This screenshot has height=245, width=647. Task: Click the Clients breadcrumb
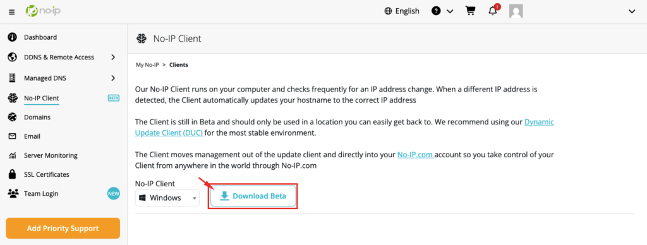(179, 65)
